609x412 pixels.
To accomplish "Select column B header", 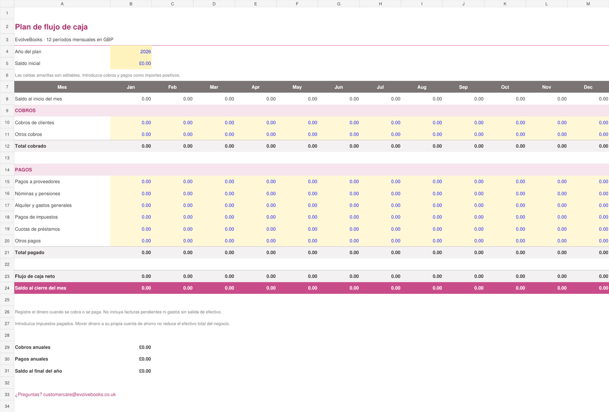I will click(131, 4).
